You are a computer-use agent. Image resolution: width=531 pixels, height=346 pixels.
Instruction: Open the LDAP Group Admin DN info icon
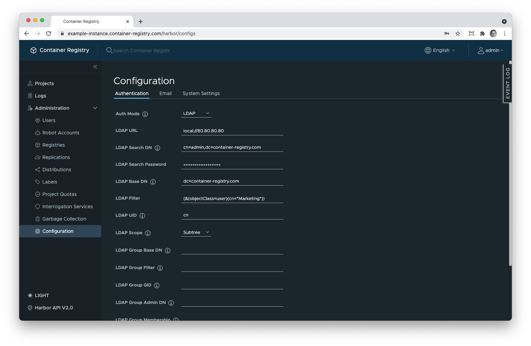click(x=171, y=303)
